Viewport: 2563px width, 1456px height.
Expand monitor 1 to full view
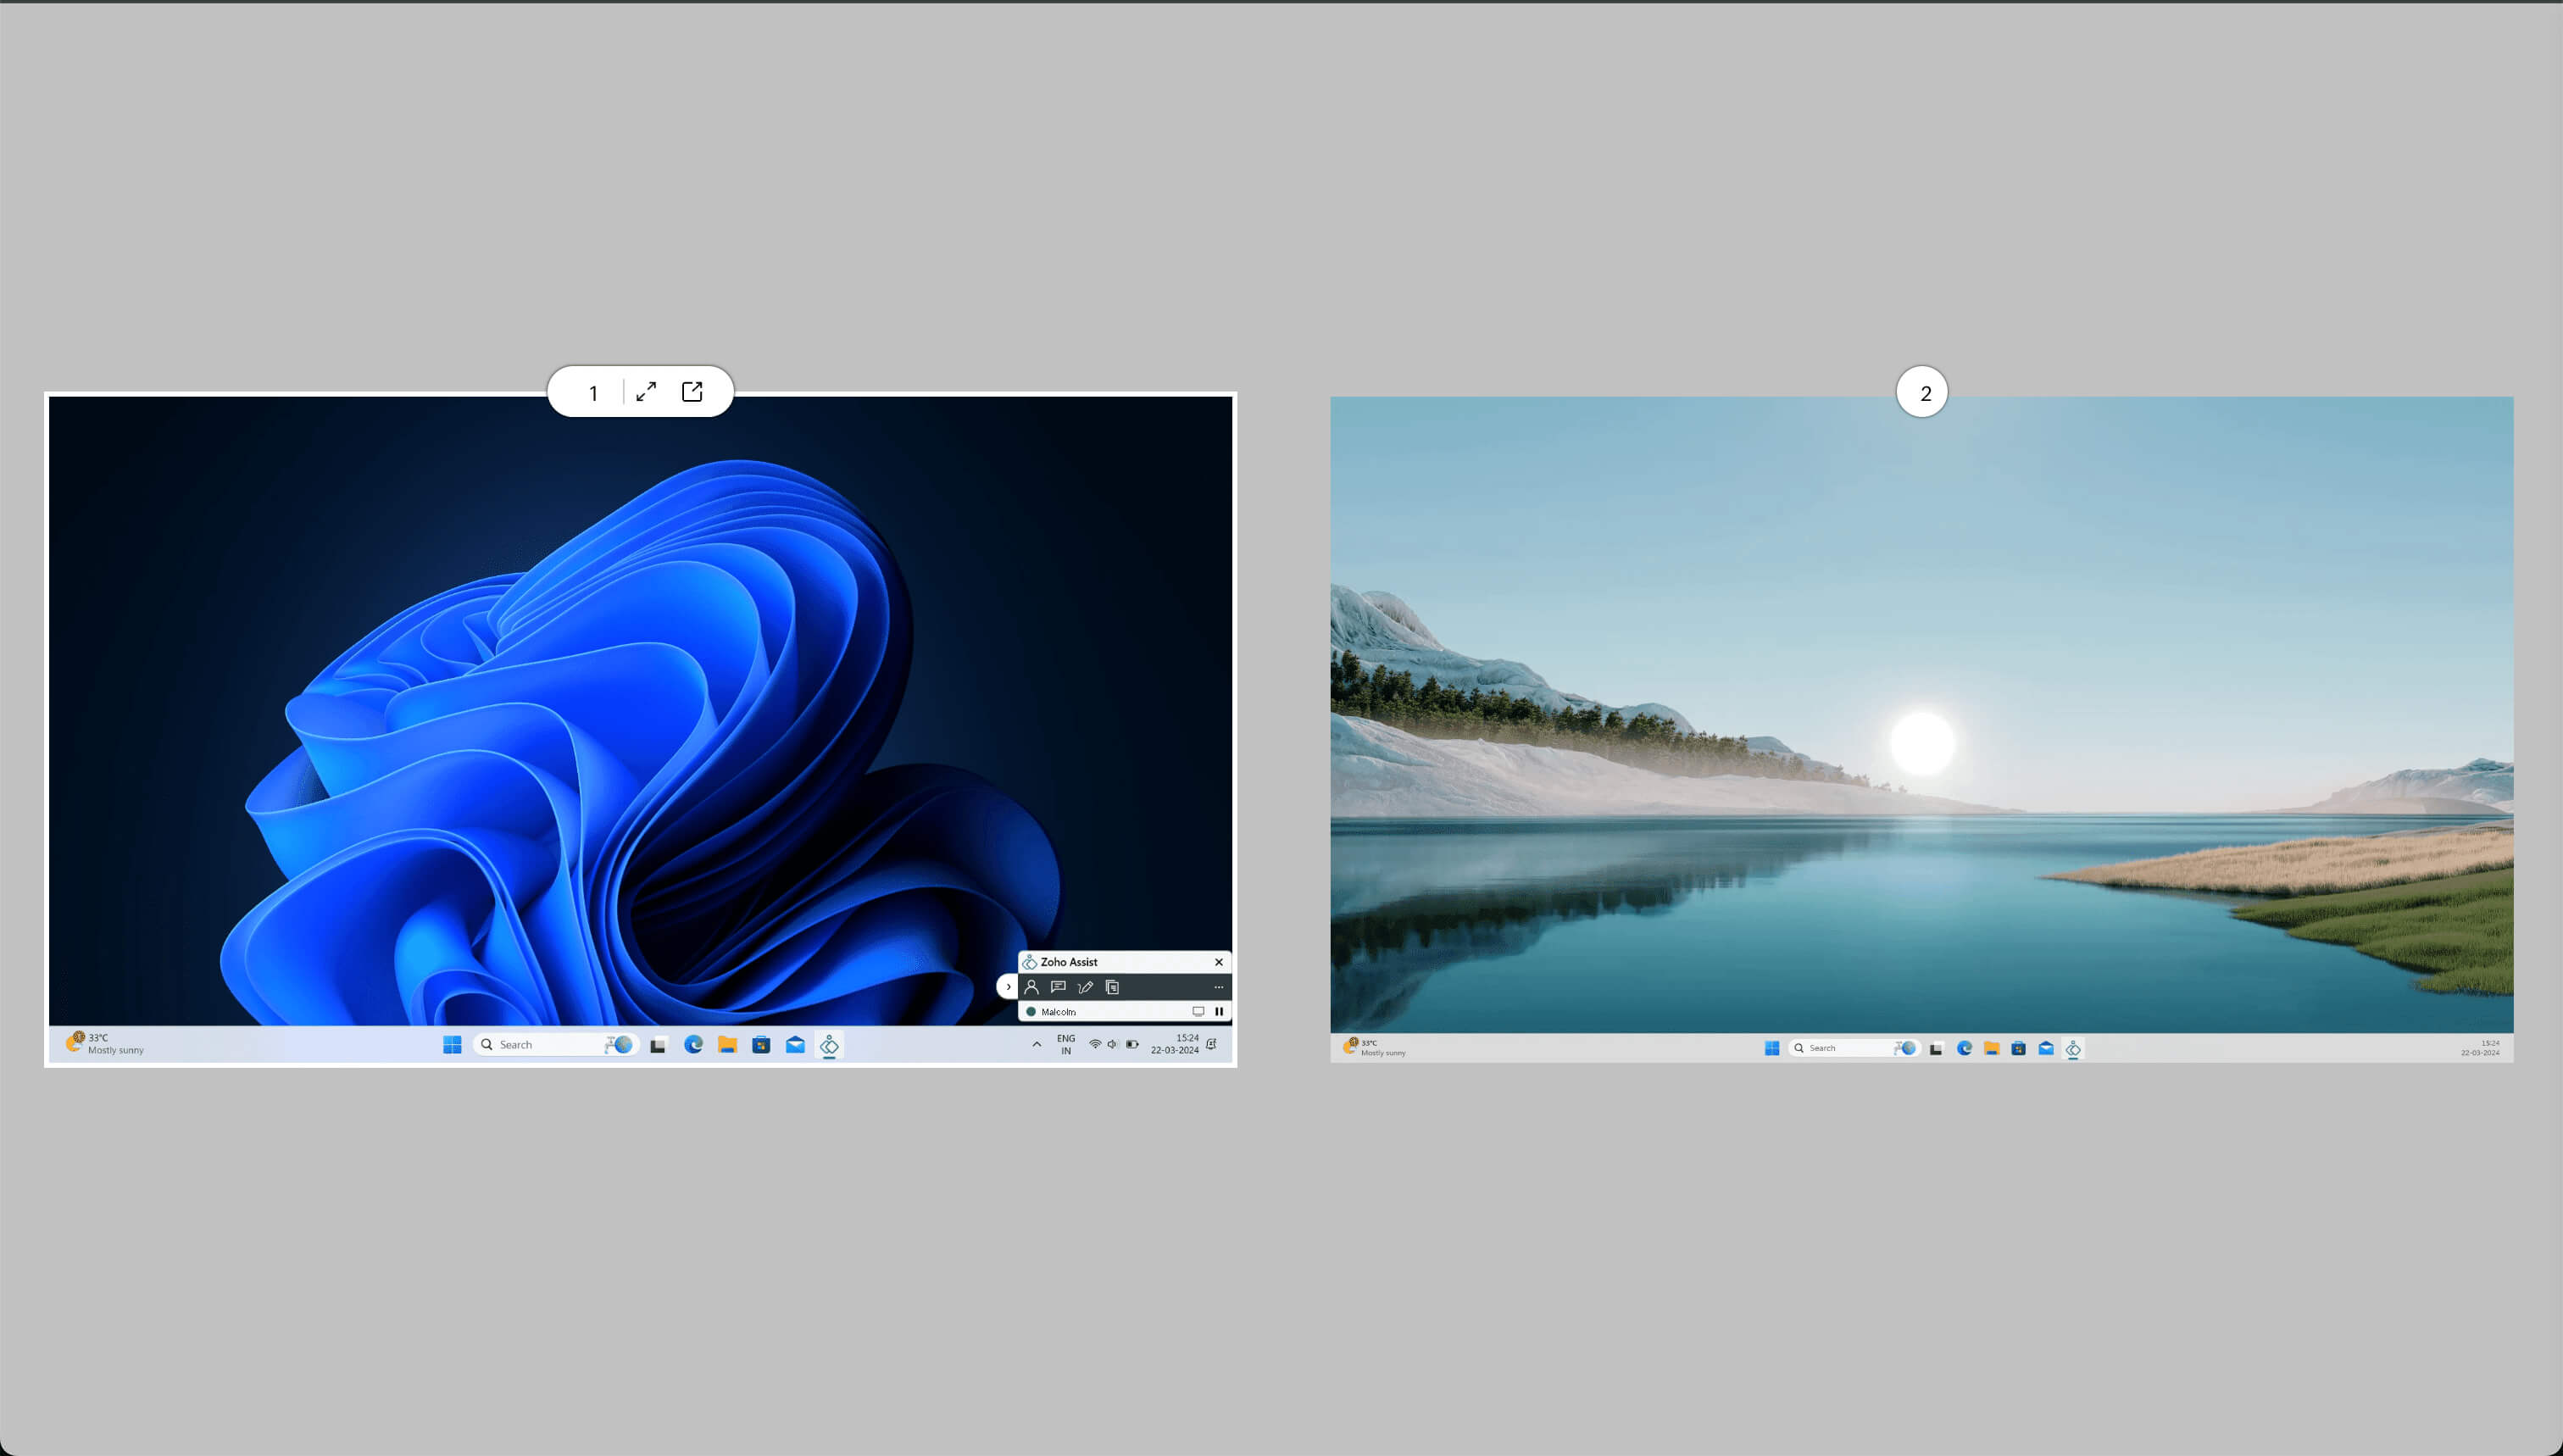pyautogui.click(x=647, y=391)
